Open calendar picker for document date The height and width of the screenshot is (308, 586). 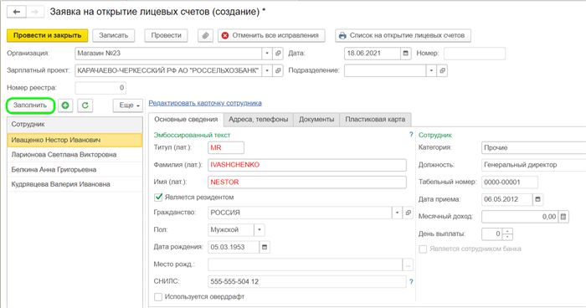406,53
